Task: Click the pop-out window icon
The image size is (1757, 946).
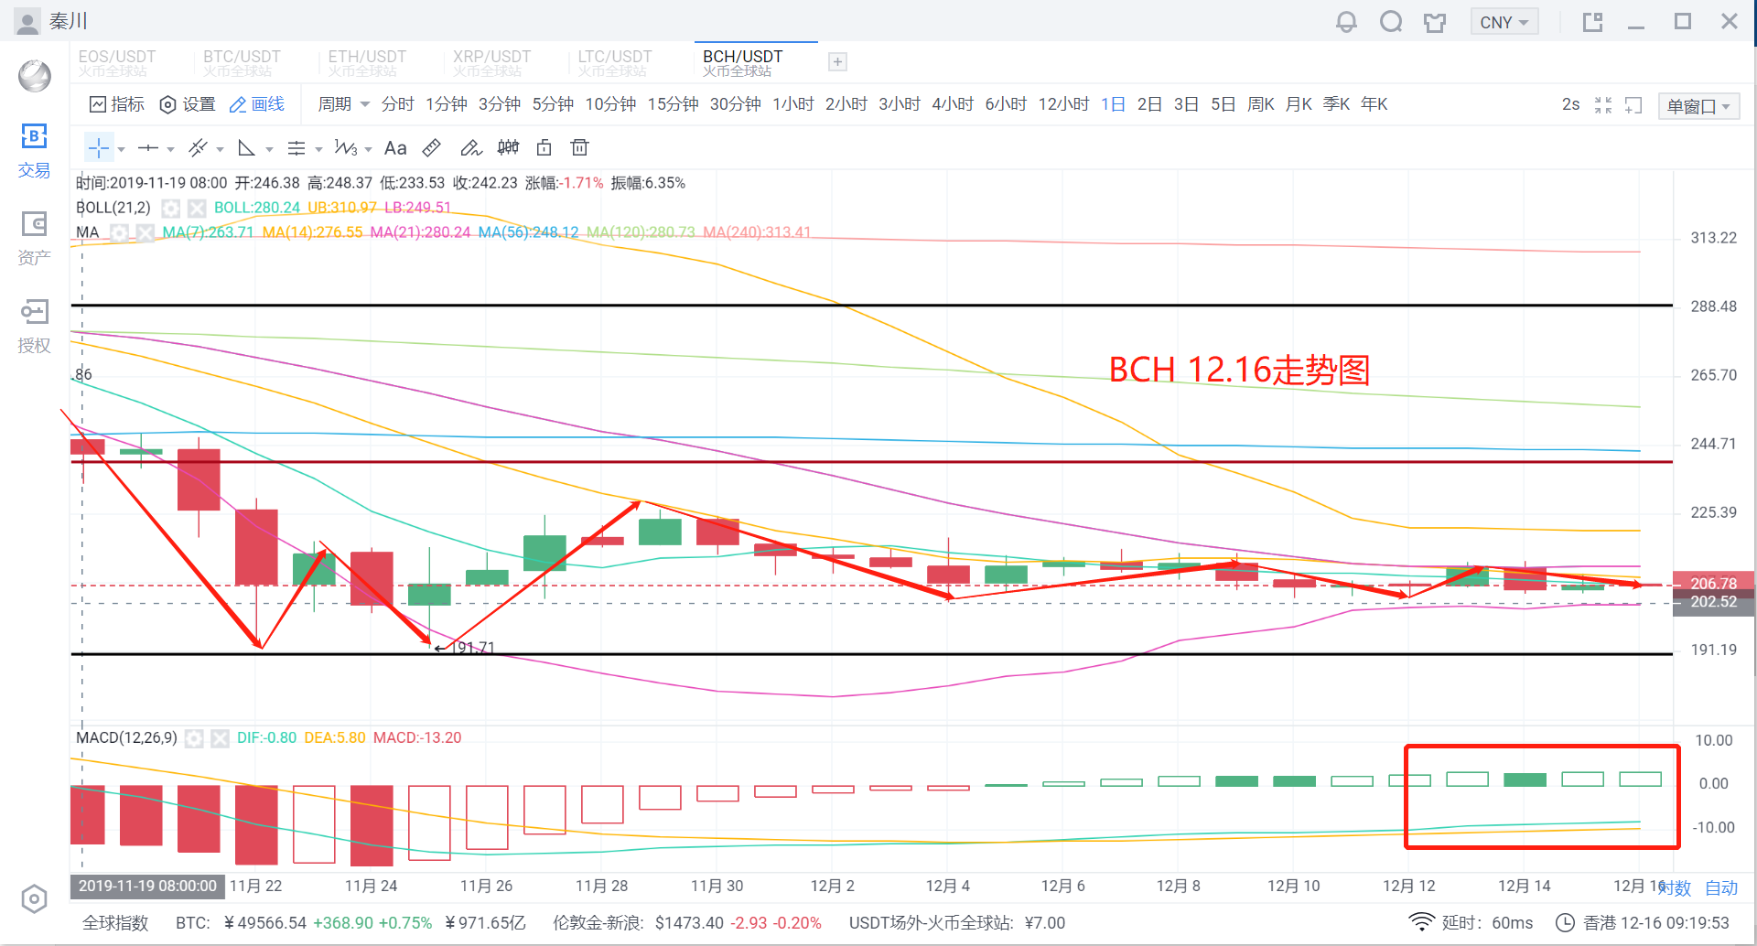Action: [x=1593, y=22]
